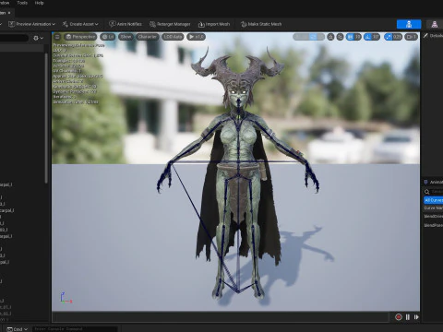Screen dimensions: 443x332
Task: Pause the animation preview
Action: pyautogui.click(x=408, y=317)
